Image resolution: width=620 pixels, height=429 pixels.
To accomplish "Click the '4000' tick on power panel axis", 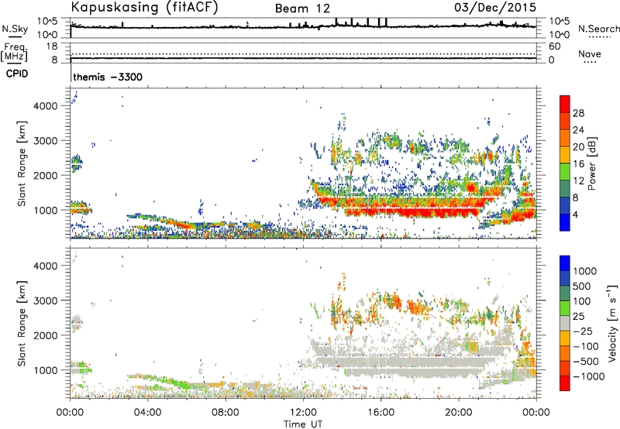I will 46,106.
